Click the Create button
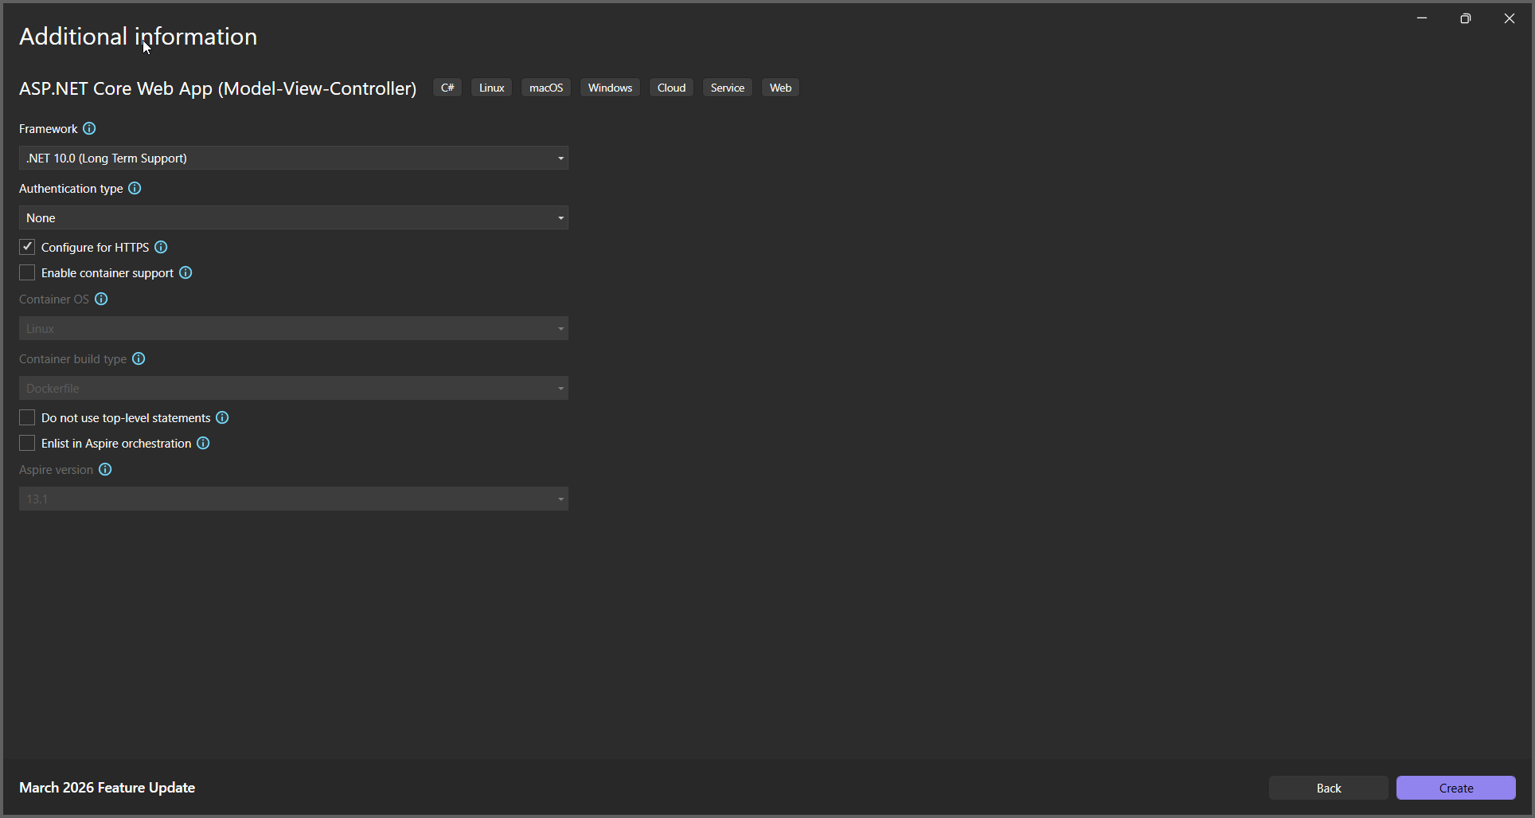Screen dimensions: 1535x818 pos(1455,788)
